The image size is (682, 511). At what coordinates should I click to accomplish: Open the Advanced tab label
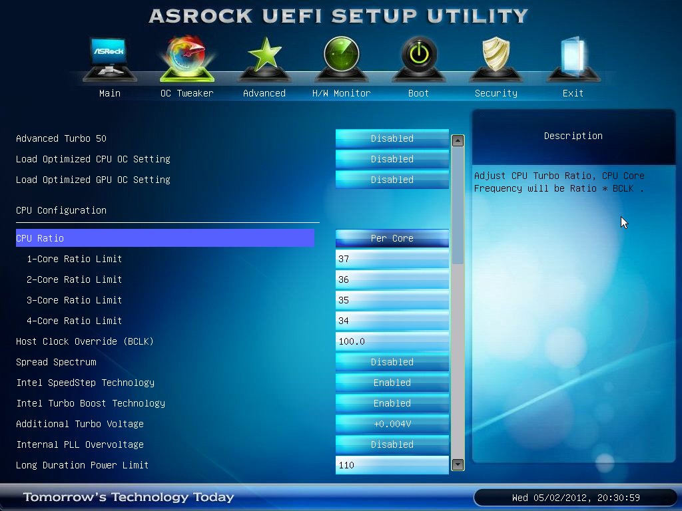(264, 93)
